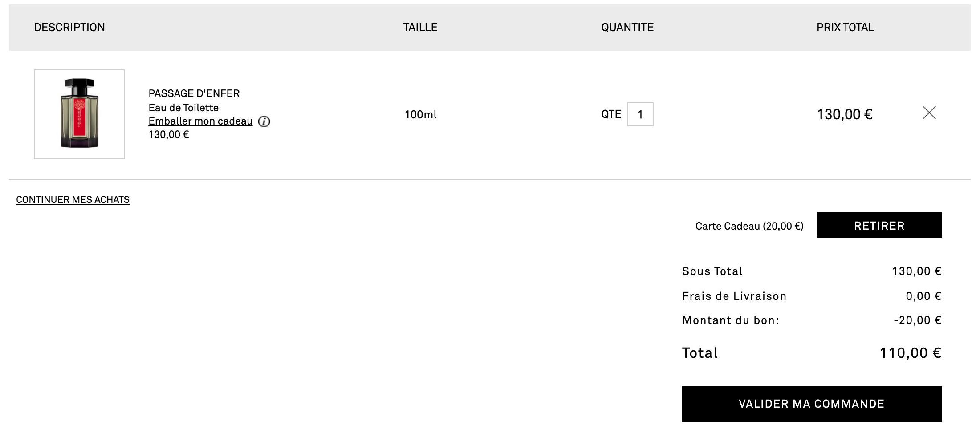Click the gift wrap info icon
This screenshot has height=437, width=976.
(x=264, y=121)
